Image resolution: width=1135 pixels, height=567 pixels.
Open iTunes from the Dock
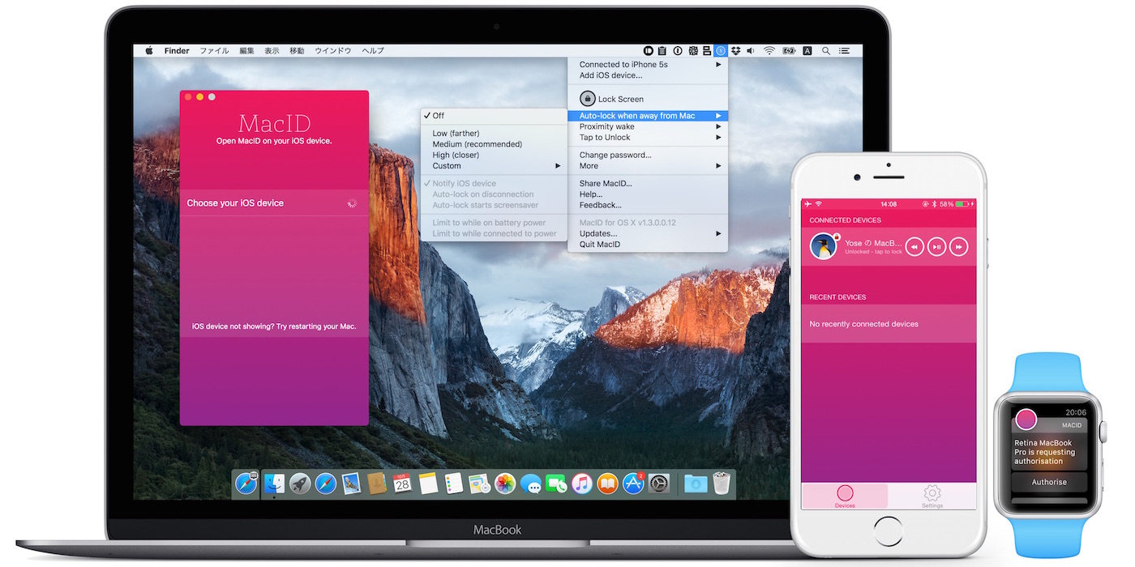(582, 484)
